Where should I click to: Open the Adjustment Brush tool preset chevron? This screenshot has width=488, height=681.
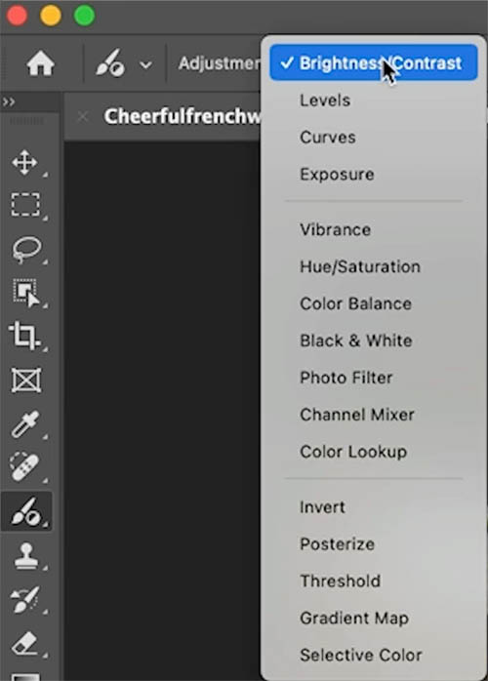pyautogui.click(x=145, y=65)
